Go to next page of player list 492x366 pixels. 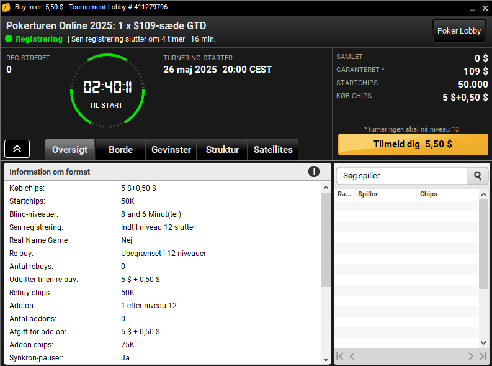471,356
